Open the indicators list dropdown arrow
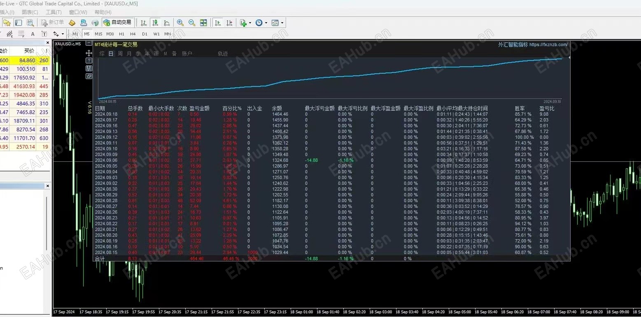Screen dimensions: 641x317 coord(250,23)
